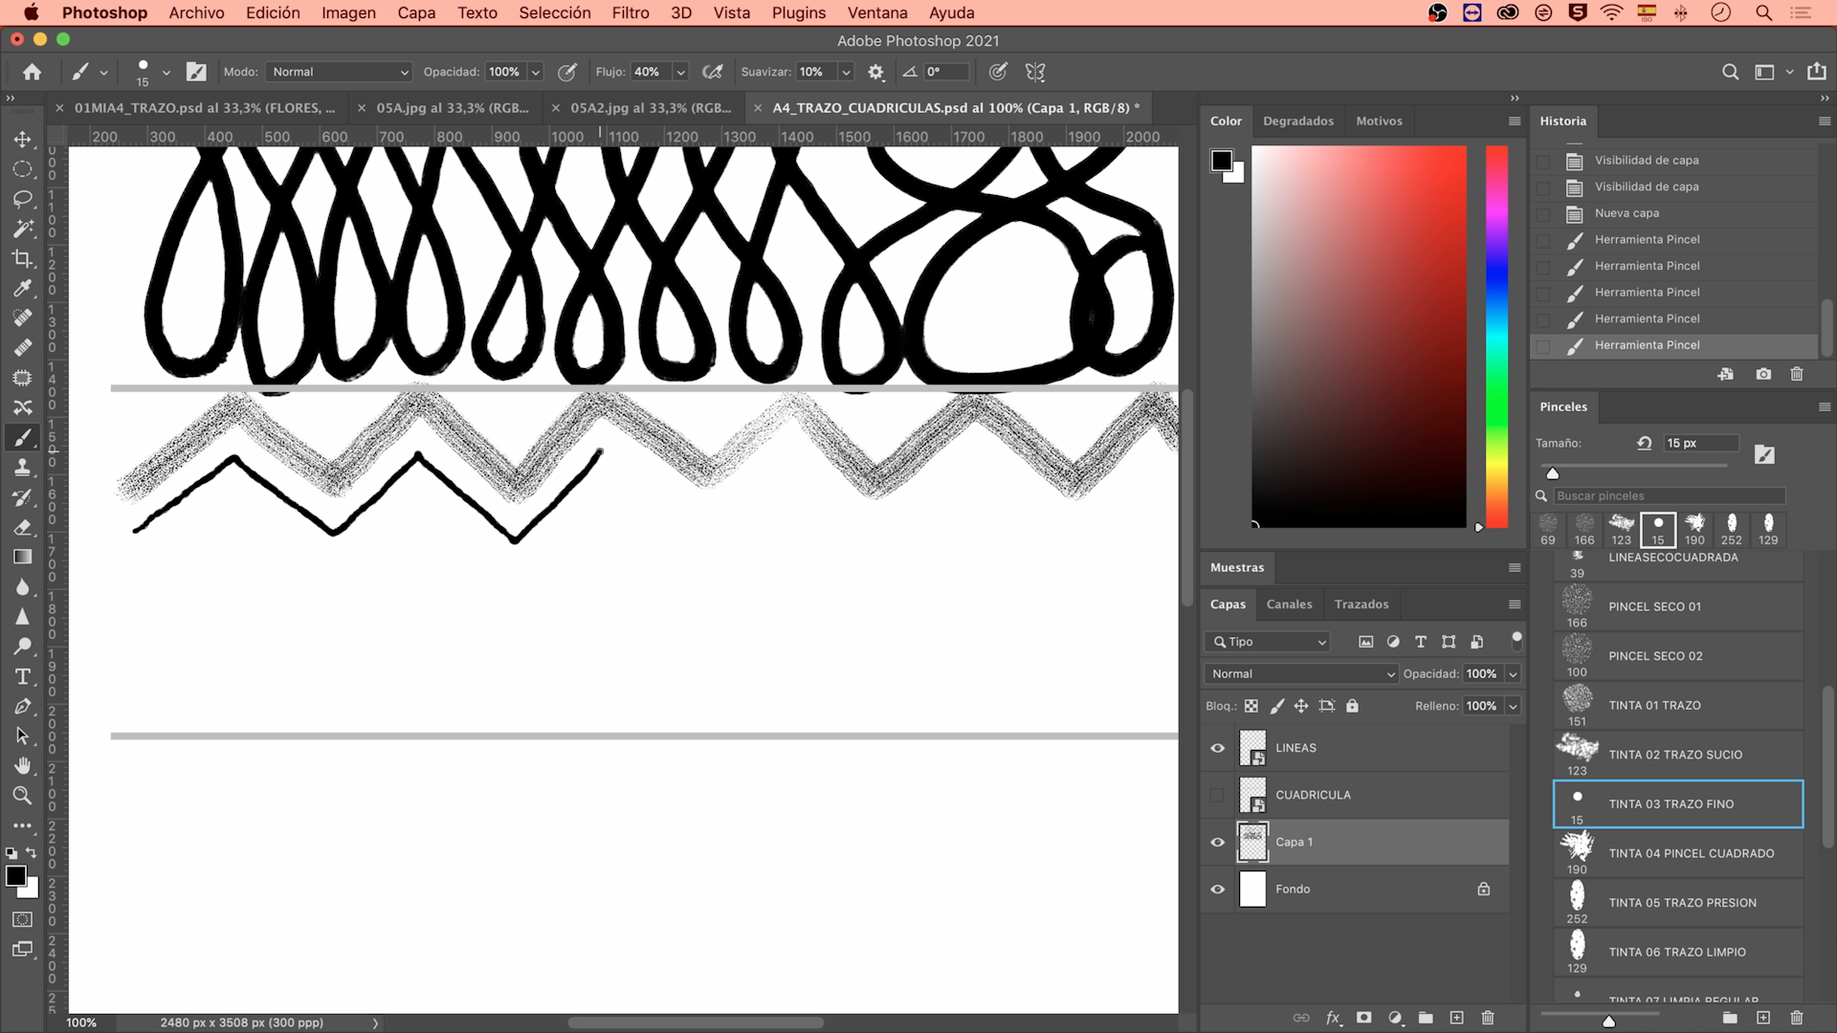
Task: Hide the Fondo layer
Action: [1217, 890]
